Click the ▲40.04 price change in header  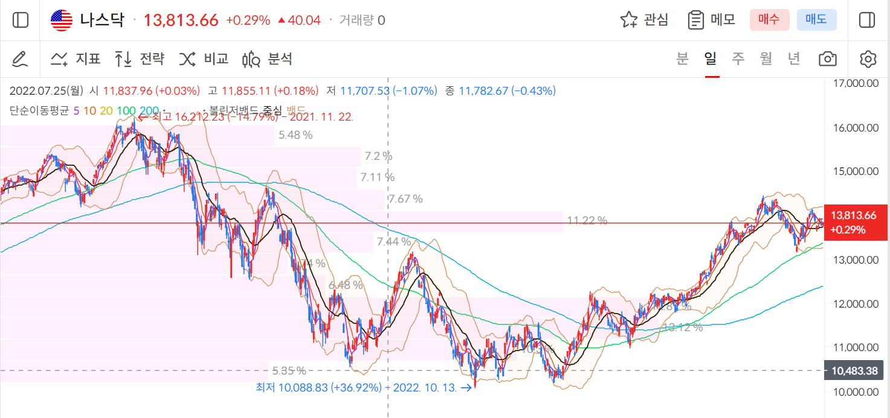click(298, 20)
